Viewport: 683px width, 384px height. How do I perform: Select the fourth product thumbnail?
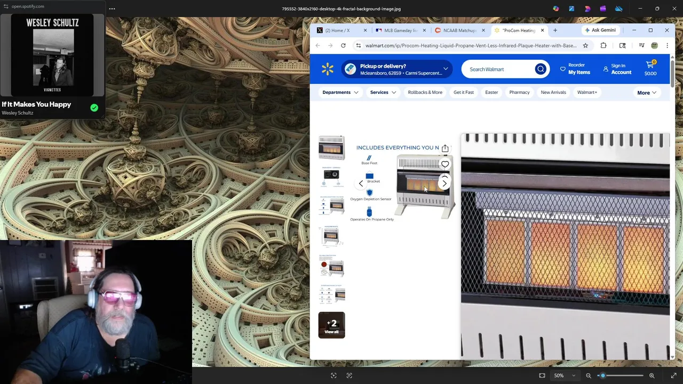pos(331,235)
